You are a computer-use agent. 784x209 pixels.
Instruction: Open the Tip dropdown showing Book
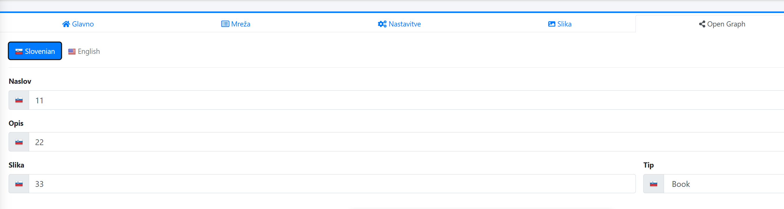[x=724, y=184]
